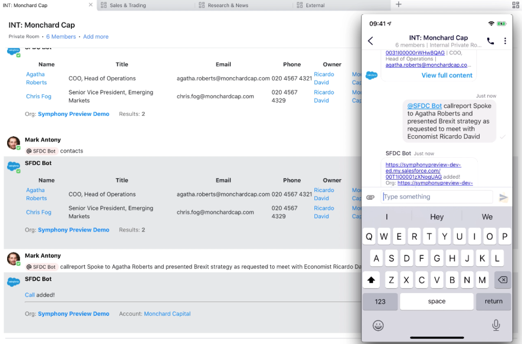Viewport: 522px width, 344px height.
Task: Click the @SFDC Bot mention before callreport
Action: point(42,267)
